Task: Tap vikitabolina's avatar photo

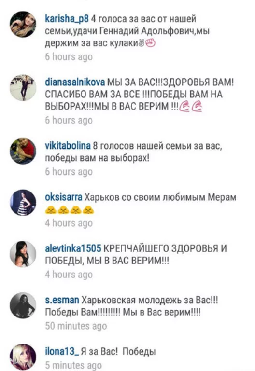Action: click(23, 151)
